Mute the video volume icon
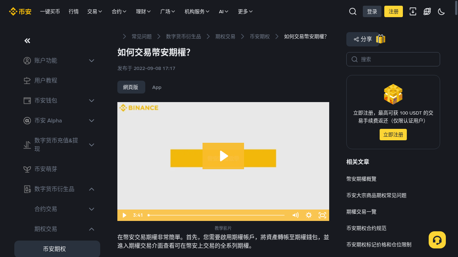Viewport: 458px width, 257px height. click(x=295, y=215)
